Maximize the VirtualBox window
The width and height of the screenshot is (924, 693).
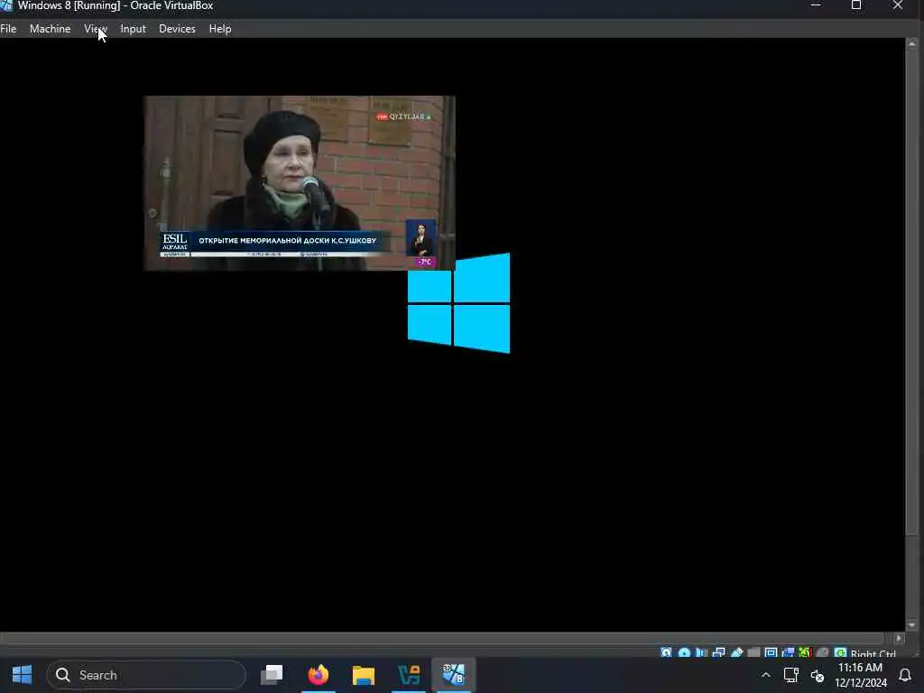coord(856,5)
